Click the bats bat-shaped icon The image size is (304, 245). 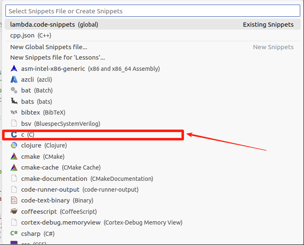14,101
